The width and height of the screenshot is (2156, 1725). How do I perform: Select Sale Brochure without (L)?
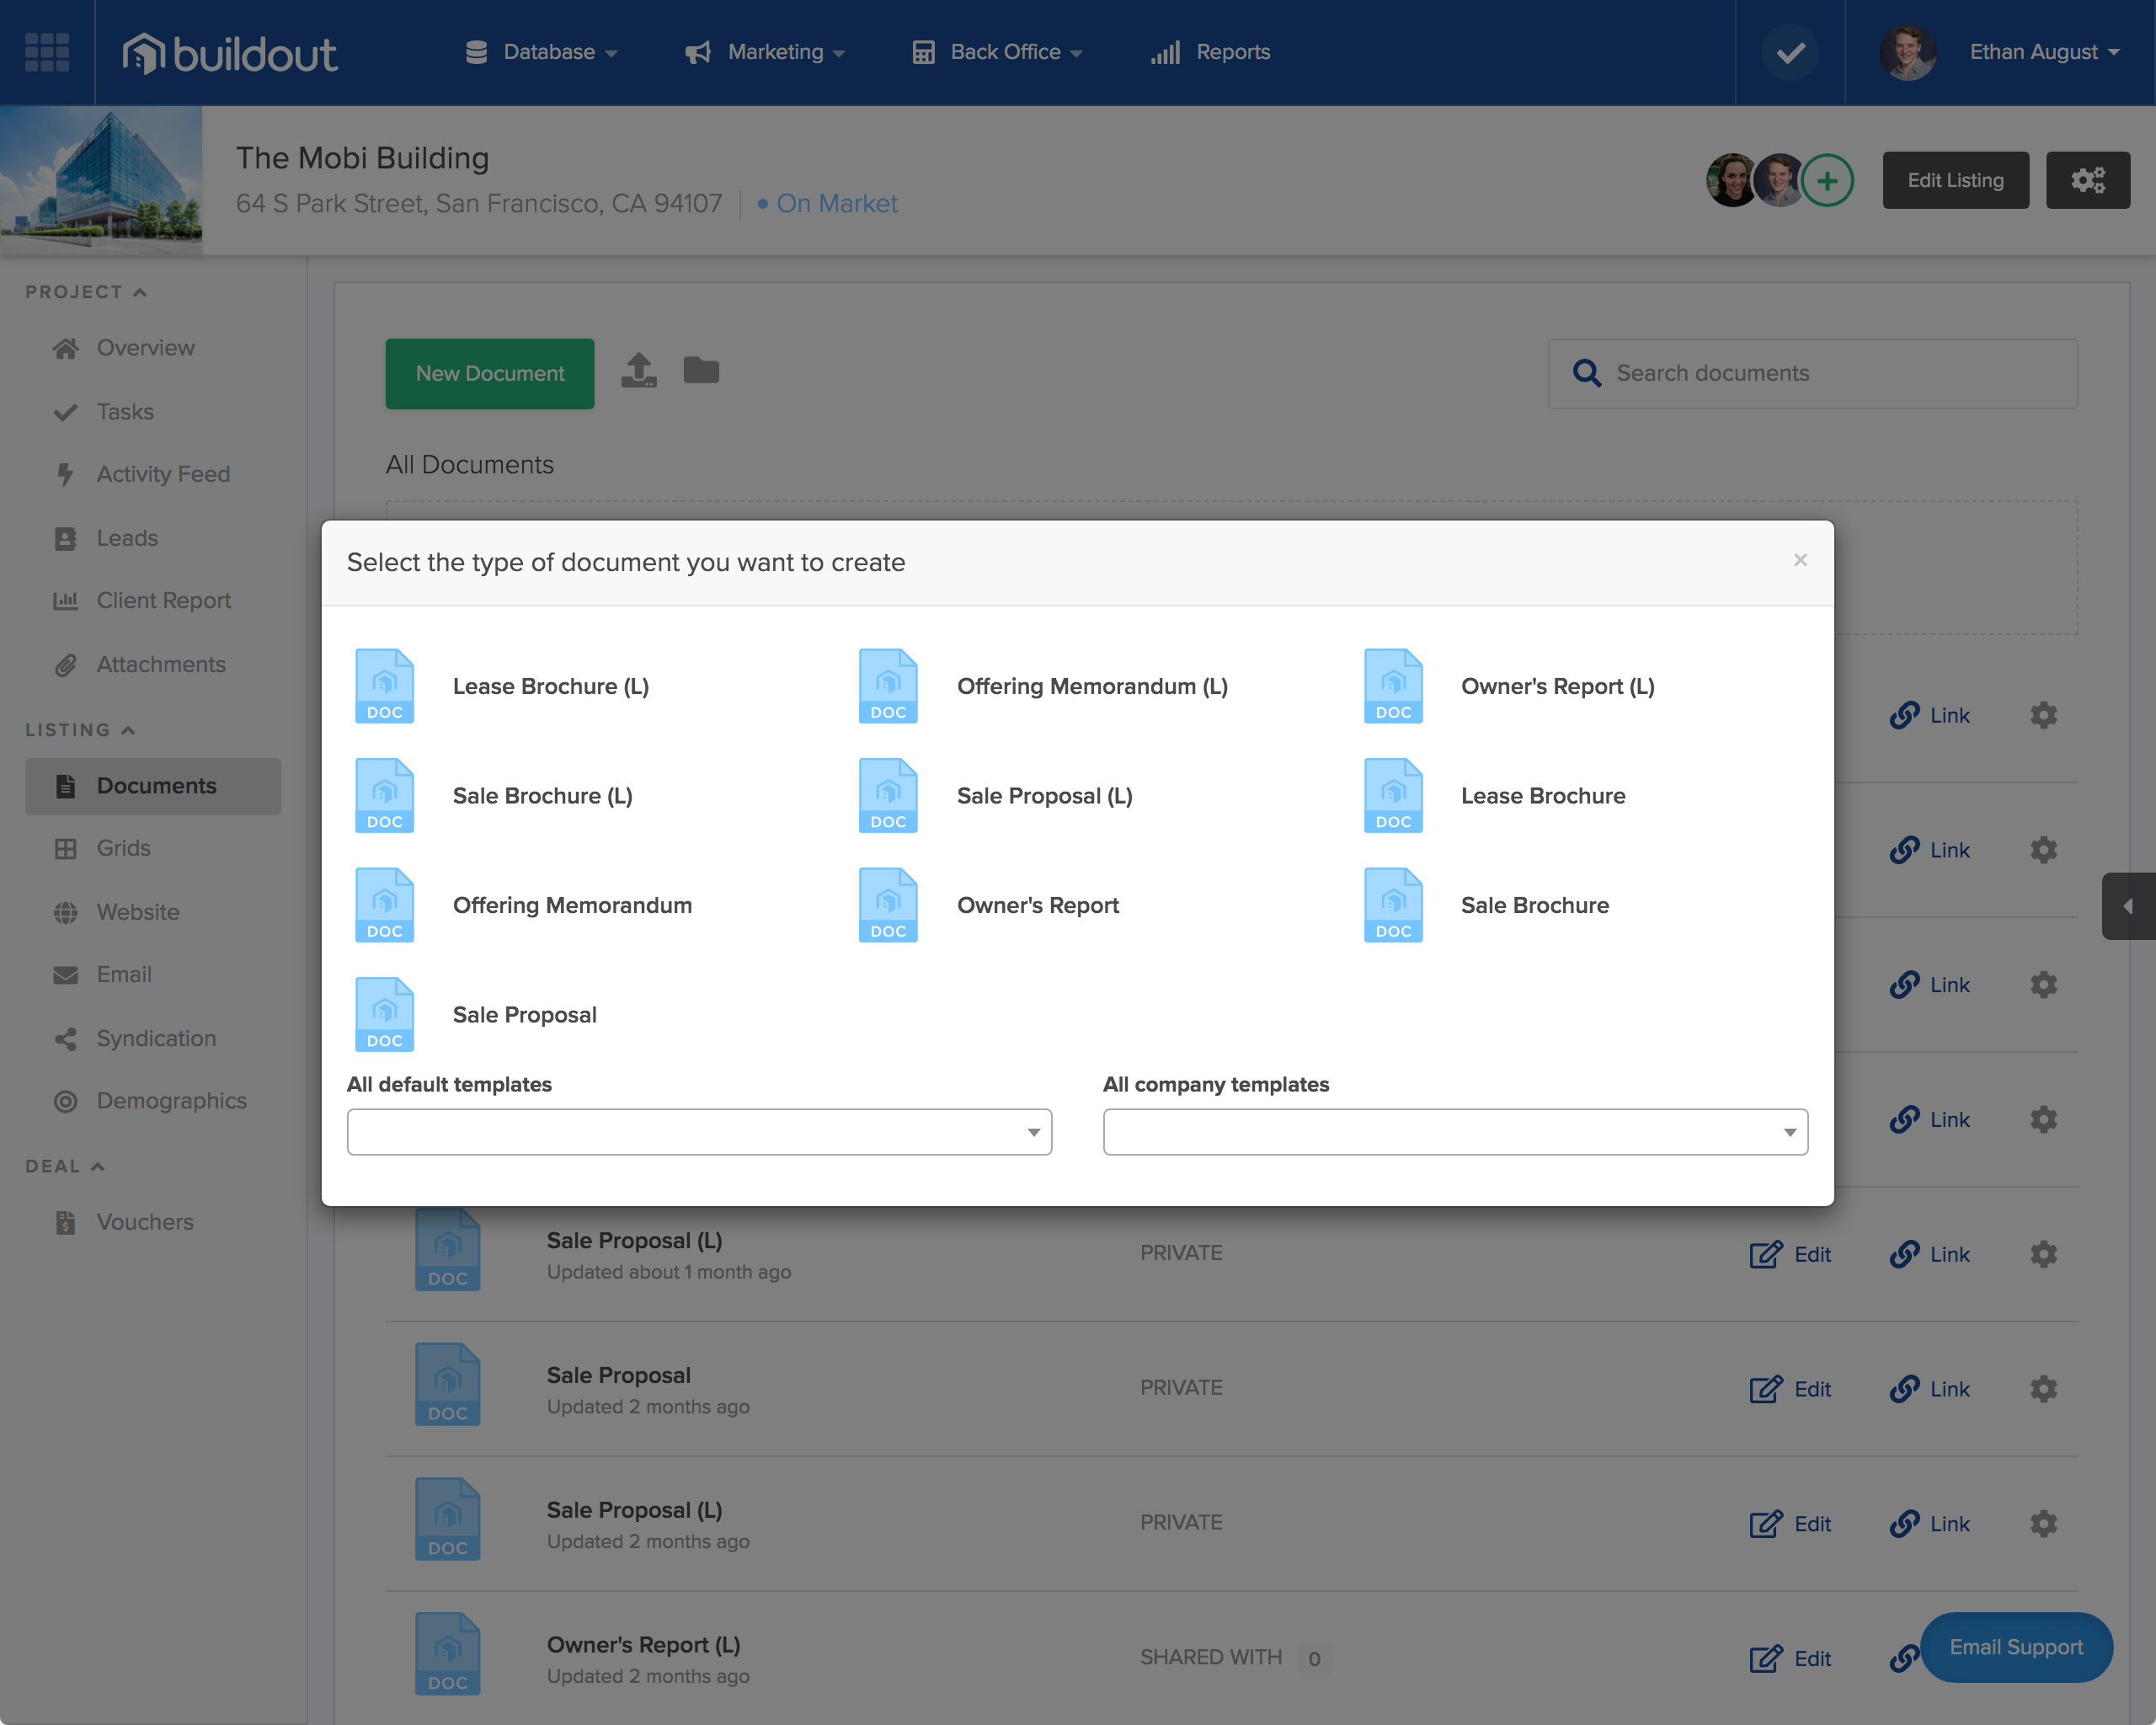pyautogui.click(x=1486, y=905)
